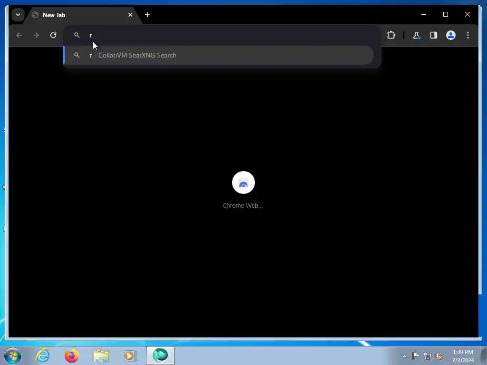Click the muted volume tray icon
The image size is (487, 365).
pos(439,356)
